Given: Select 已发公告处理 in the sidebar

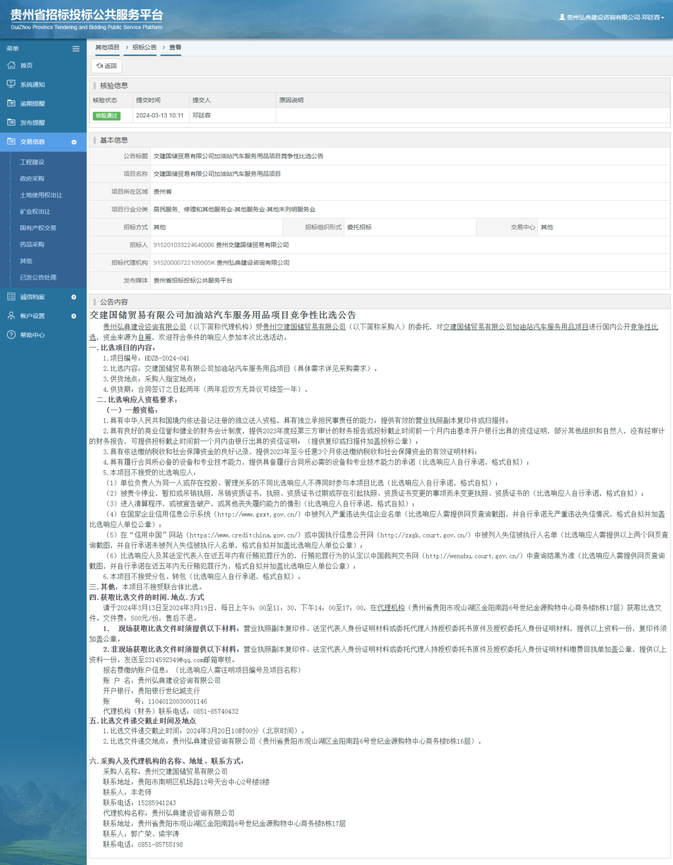Looking at the screenshot, I should (38, 277).
